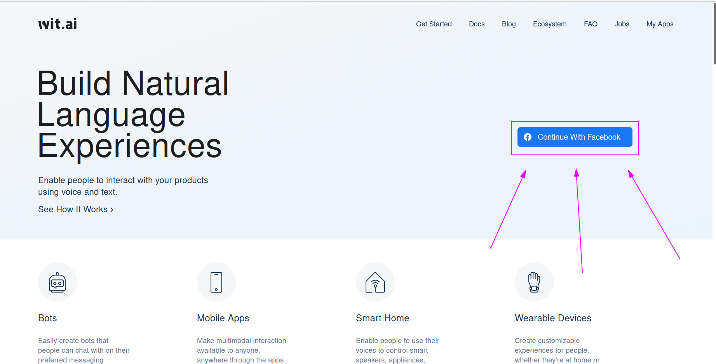Follow the See How It Works link
This screenshot has width=716, height=364.
tap(76, 210)
